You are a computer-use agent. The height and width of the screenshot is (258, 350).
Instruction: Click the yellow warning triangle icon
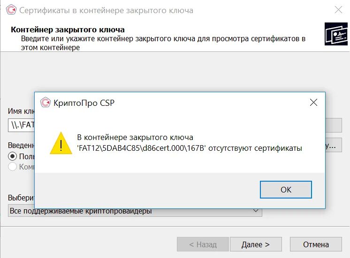coord(61,143)
